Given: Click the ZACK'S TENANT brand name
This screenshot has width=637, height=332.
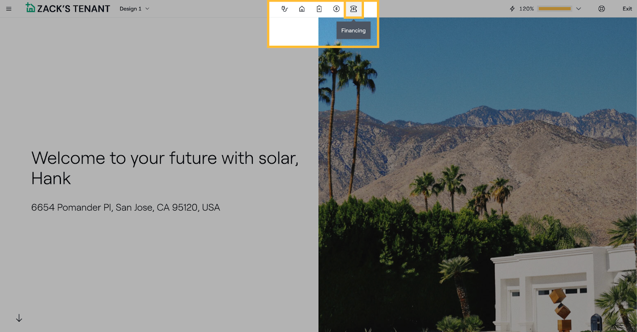Looking at the screenshot, I should [x=74, y=9].
